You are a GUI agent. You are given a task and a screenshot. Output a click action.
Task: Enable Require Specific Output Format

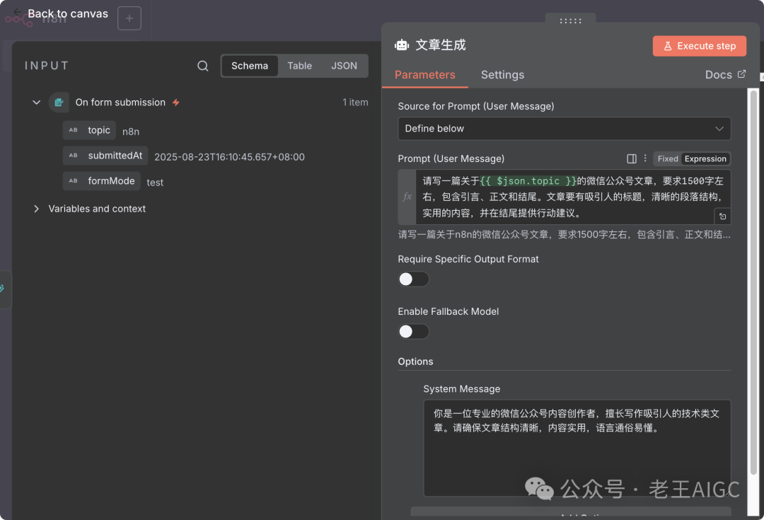point(413,279)
